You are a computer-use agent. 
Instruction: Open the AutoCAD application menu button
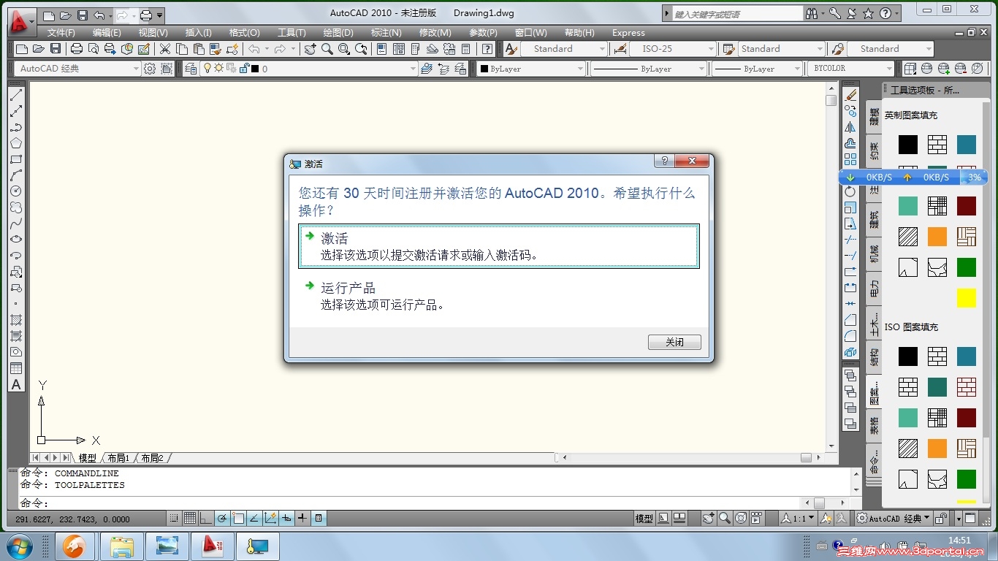21,22
